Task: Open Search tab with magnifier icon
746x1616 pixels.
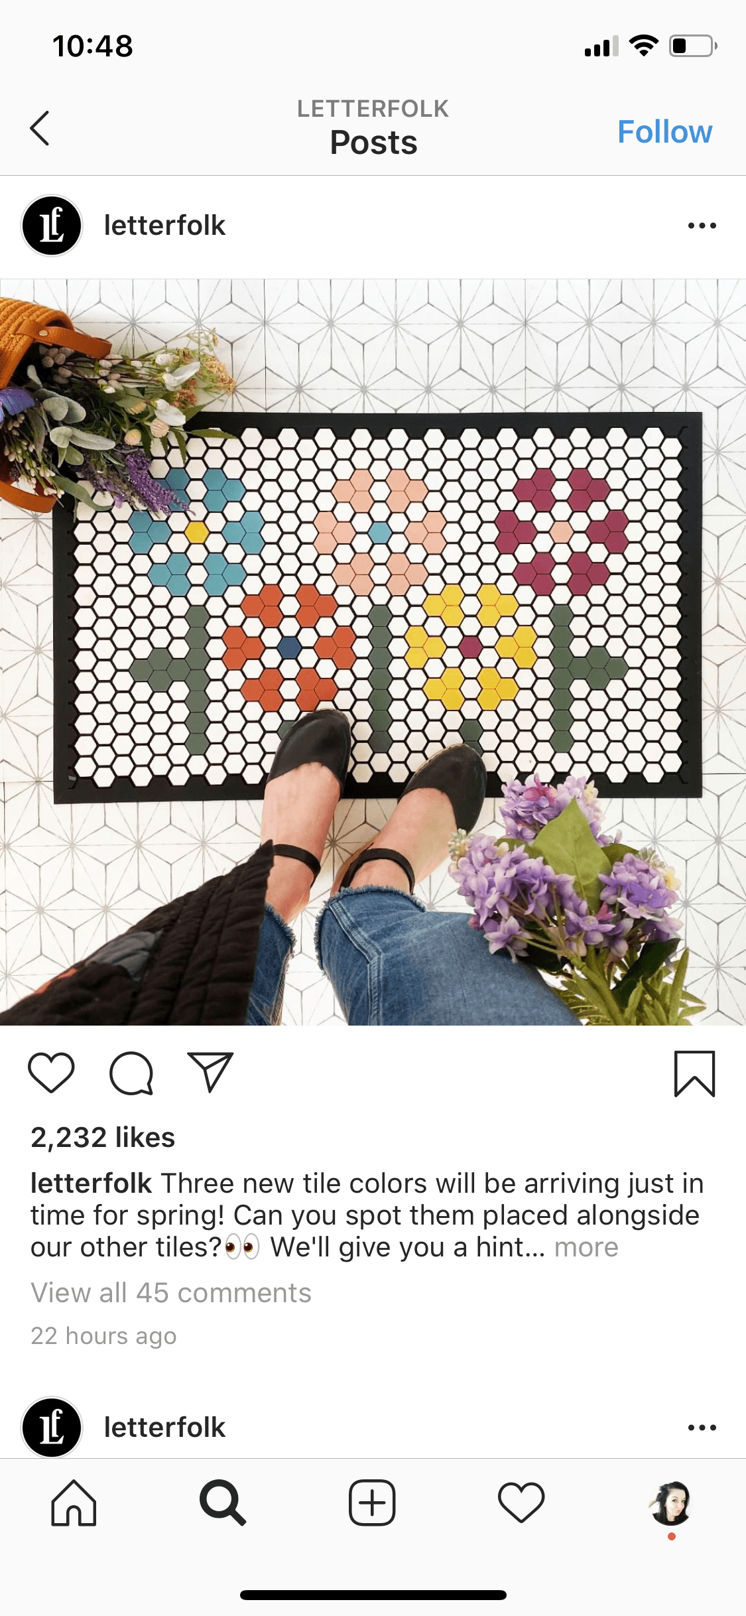Action: pyautogui.click(x=223, y=1503)
